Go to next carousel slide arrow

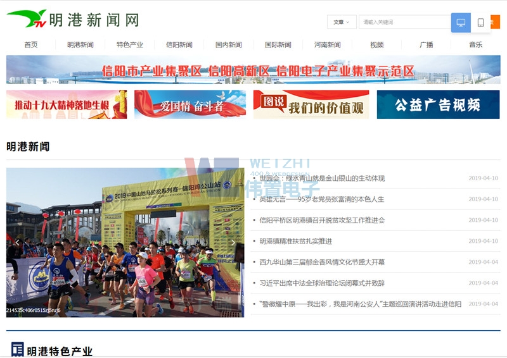pos(233,242)
